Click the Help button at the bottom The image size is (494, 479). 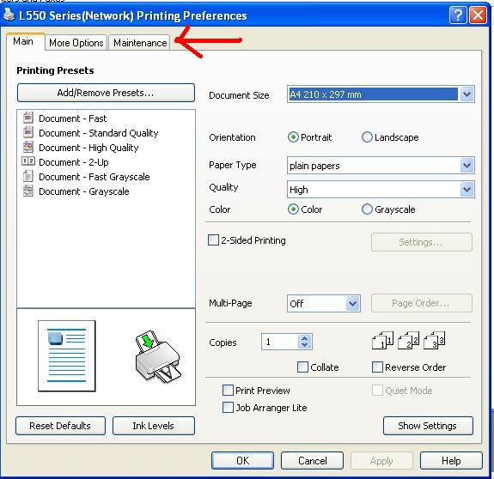coord(451,460)
